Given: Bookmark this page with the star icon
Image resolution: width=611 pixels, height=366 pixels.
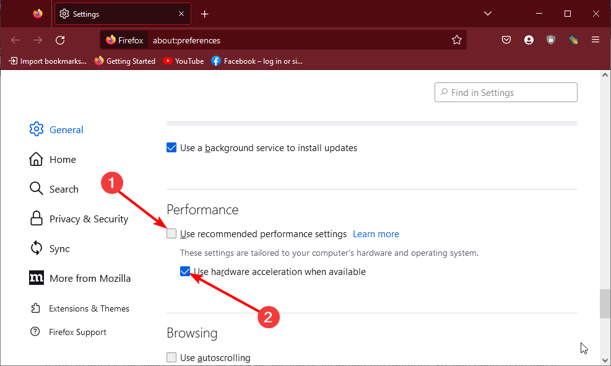Looking at the screenshot, I should click(x=457, y=40).
